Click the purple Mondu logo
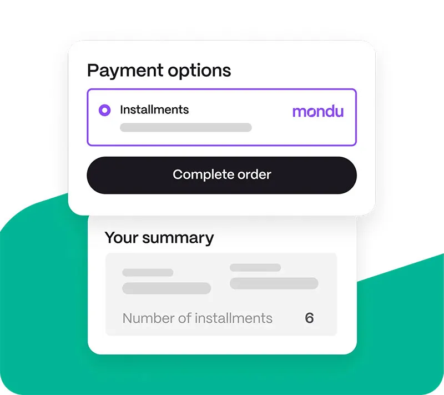This screenshot has height=395, width=444. (x=317, y=111)
